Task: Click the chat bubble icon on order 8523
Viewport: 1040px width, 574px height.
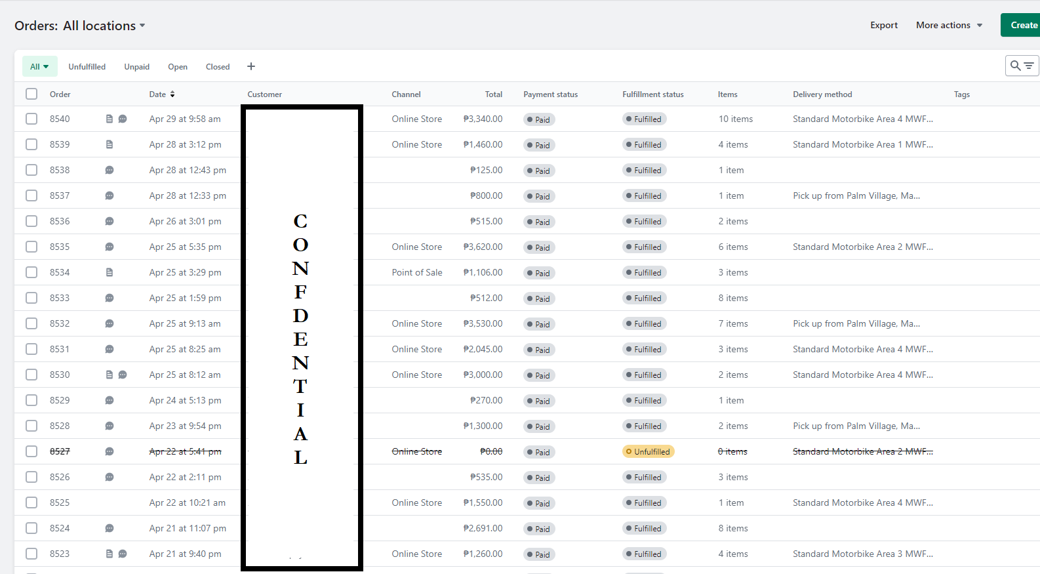Action: tap(123, 554)
